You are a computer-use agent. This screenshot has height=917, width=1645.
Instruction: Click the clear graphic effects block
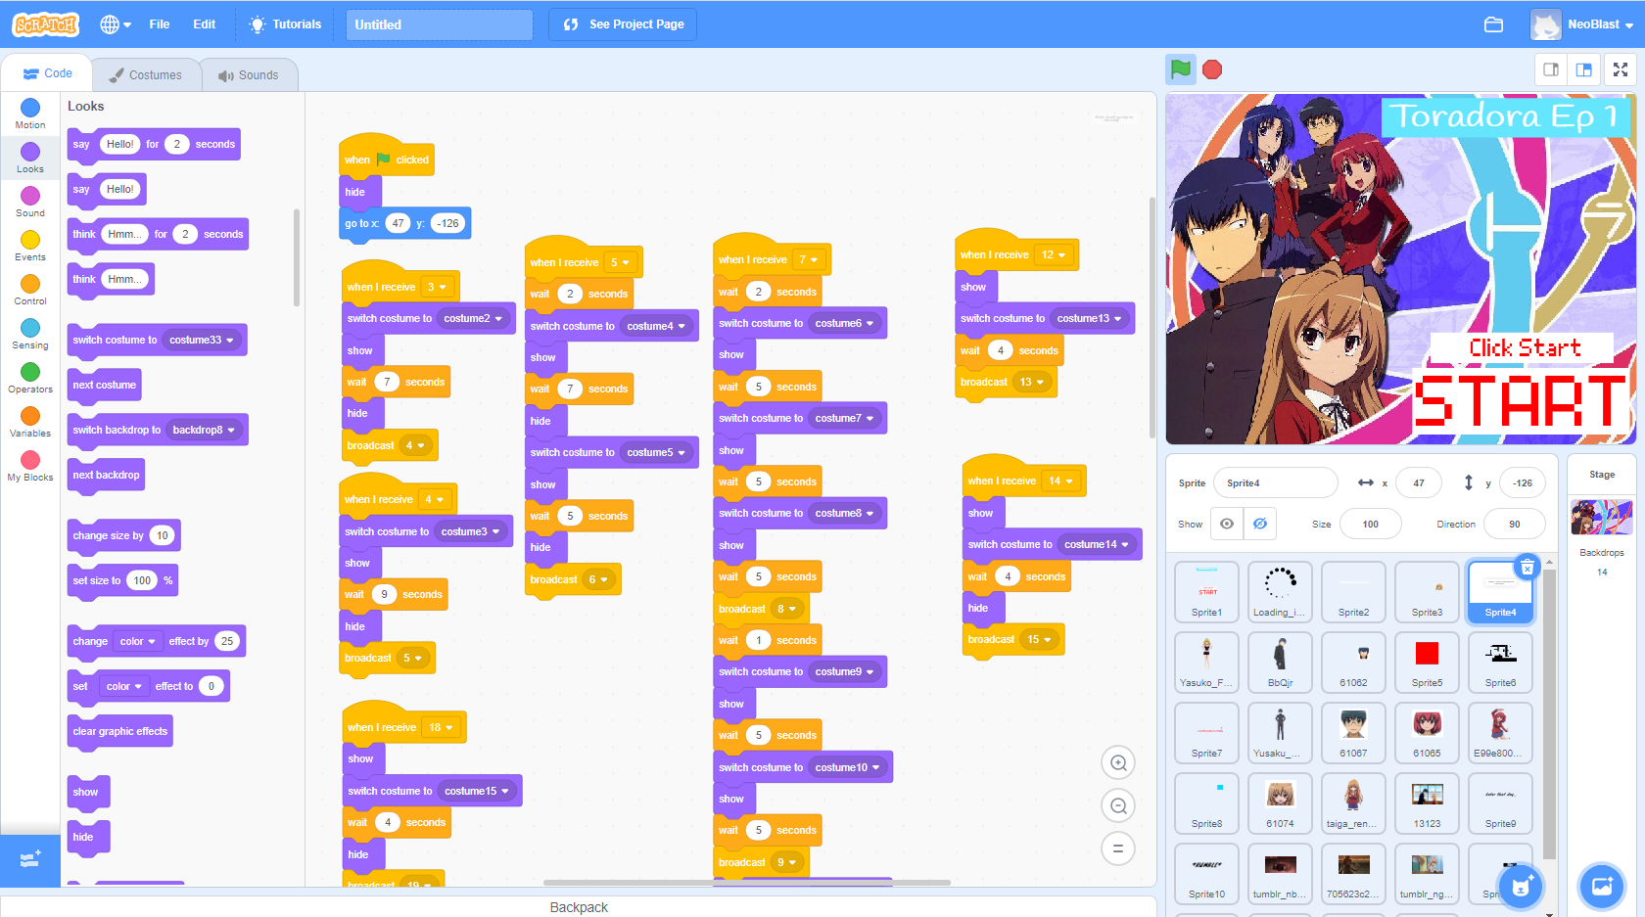[x=120, y=732]
